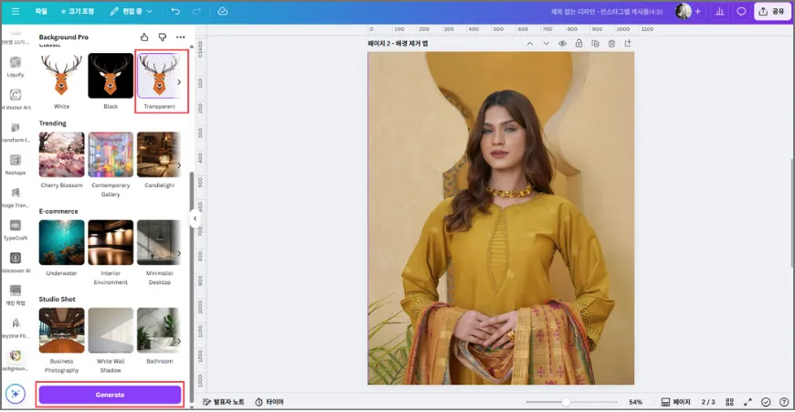Open the TypeCraft app in sidebar
Viewport: 795px width, 412px height.
tap(16, 229)
